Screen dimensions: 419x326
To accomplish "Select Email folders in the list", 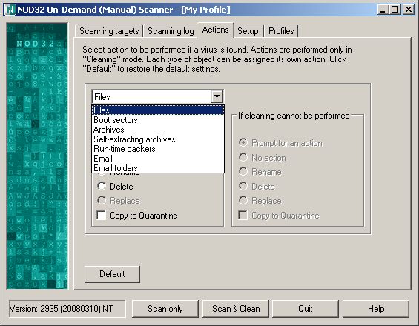I will pos(158,168).
